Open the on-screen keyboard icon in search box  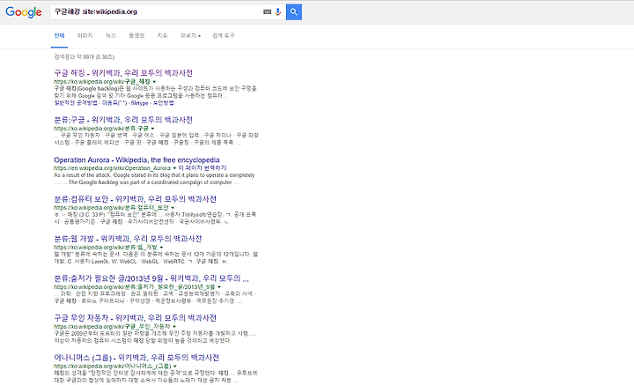tap(267, 11)
